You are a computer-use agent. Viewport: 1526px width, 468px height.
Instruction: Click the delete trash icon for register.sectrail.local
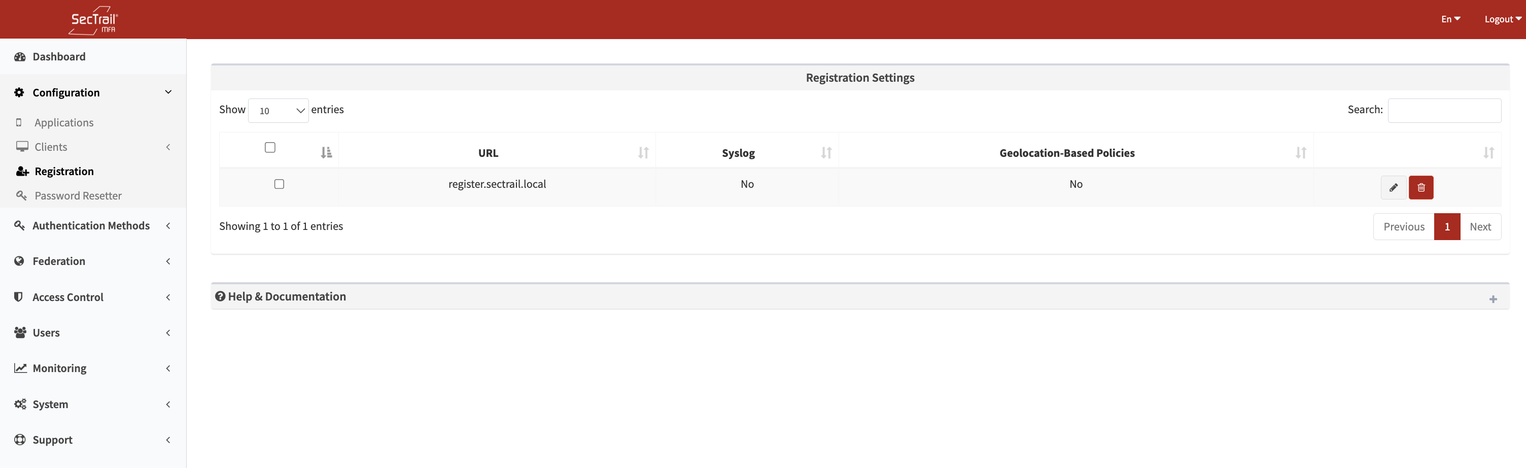point(1421,187)
